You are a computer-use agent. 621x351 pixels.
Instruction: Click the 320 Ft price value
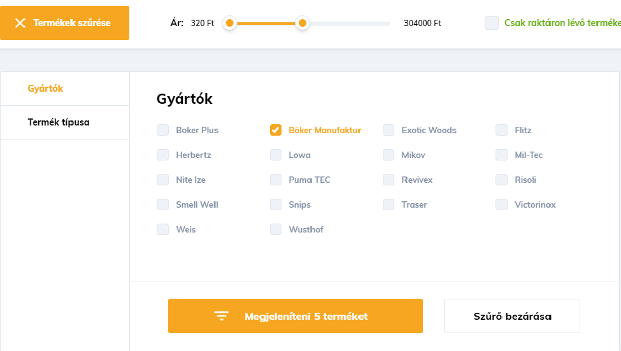click(x=203, y=24)
